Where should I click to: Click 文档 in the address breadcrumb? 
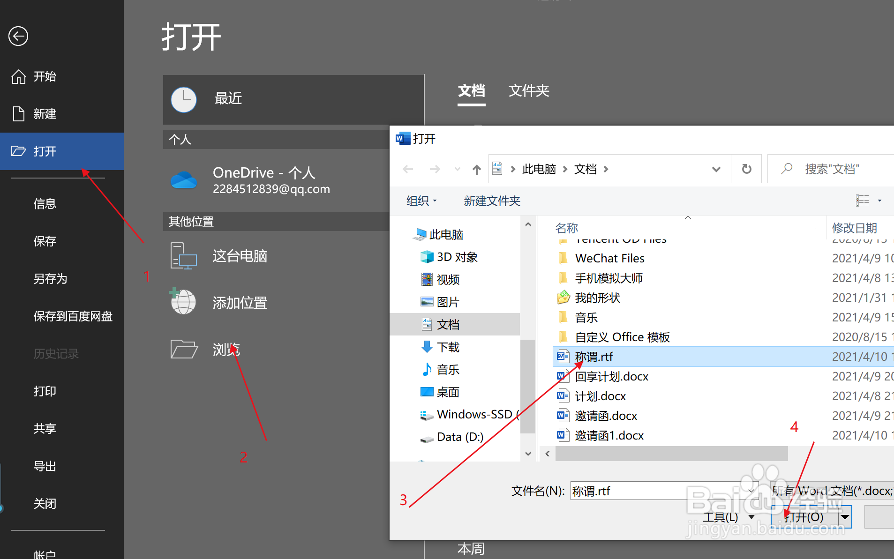[x=586, y=169]
